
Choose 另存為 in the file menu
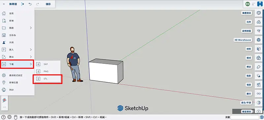[17, 35]
